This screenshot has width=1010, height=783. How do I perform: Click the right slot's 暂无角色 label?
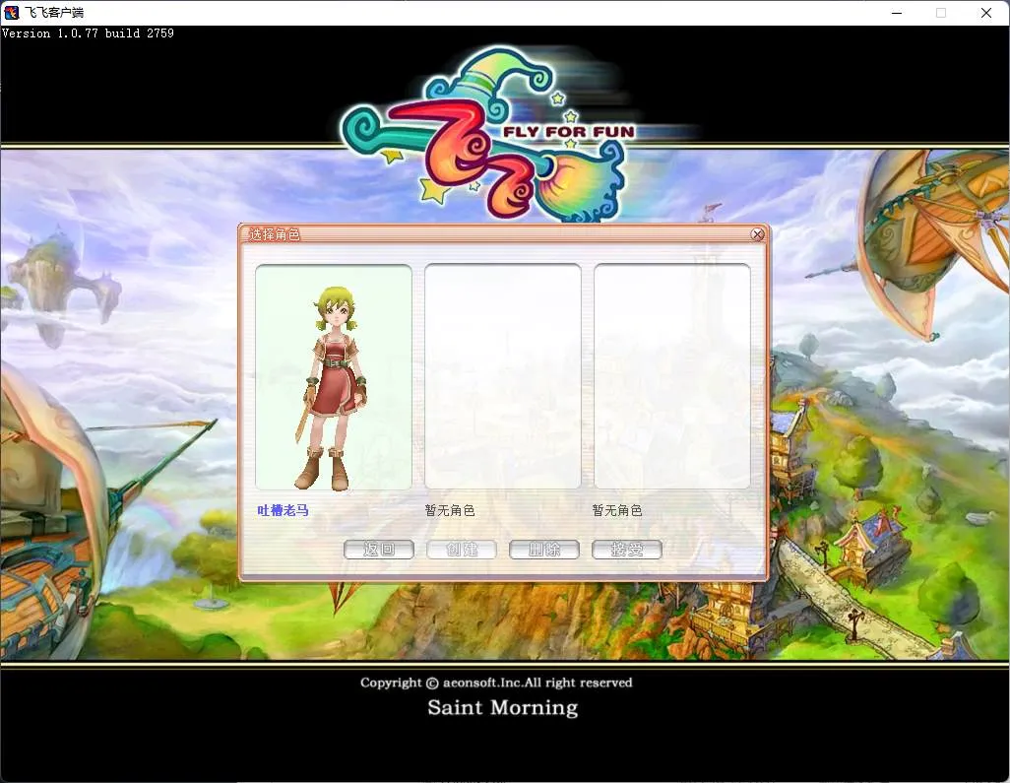tap(617, 510)
